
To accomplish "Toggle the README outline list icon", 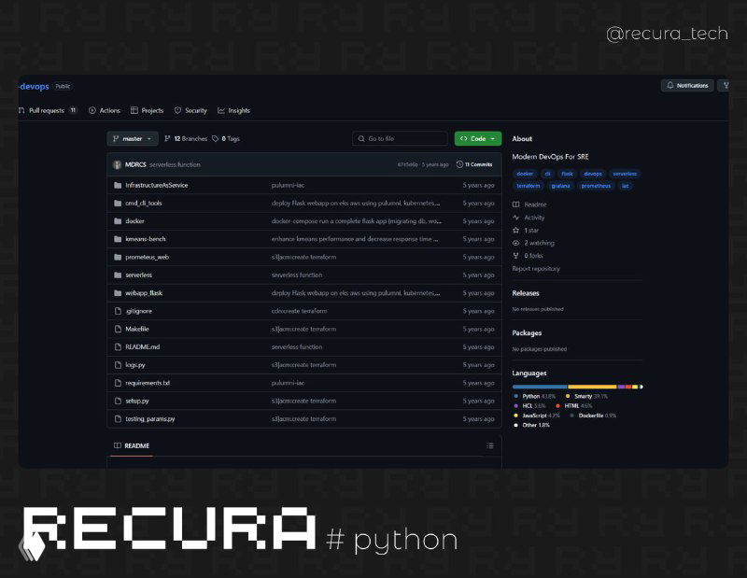I will [489, 445].
